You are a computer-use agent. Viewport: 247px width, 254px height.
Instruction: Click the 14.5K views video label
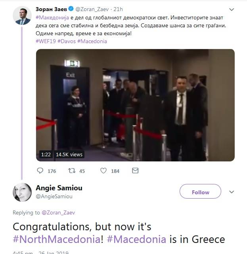coord(69,155)
